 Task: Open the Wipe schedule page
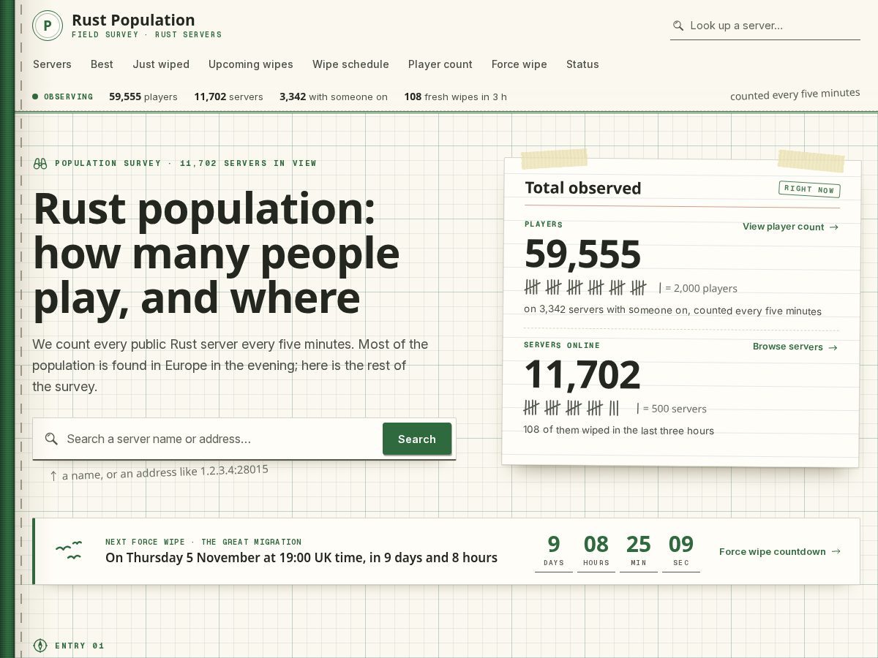(350, 64)
